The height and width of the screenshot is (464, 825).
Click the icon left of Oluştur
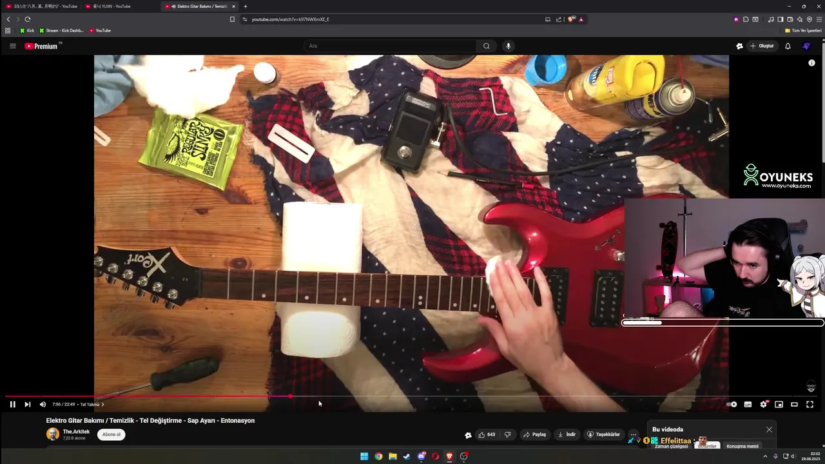[739, 46]
